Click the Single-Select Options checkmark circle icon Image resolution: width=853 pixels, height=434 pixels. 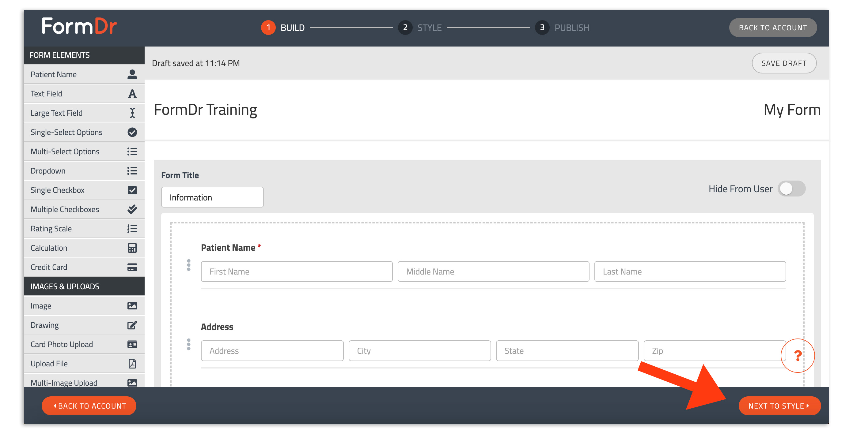click(132, 132)
